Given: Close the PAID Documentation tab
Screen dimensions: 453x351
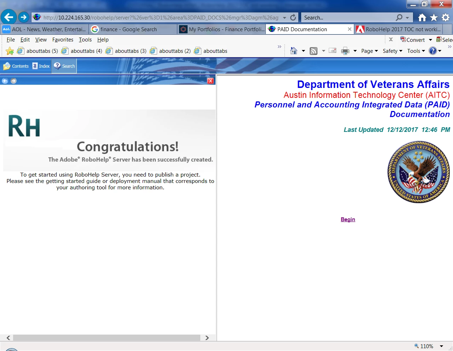Looking at the screenshot, I should pos(350,29).
